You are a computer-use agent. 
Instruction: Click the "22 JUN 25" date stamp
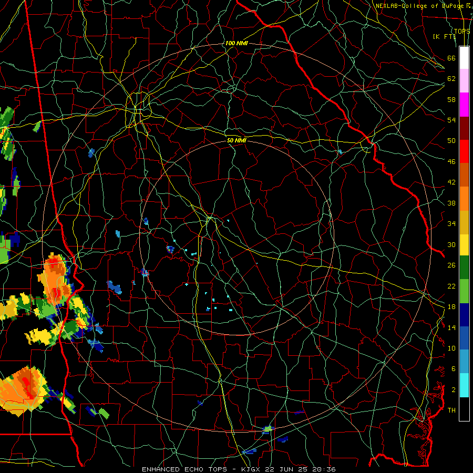point(287,469)
